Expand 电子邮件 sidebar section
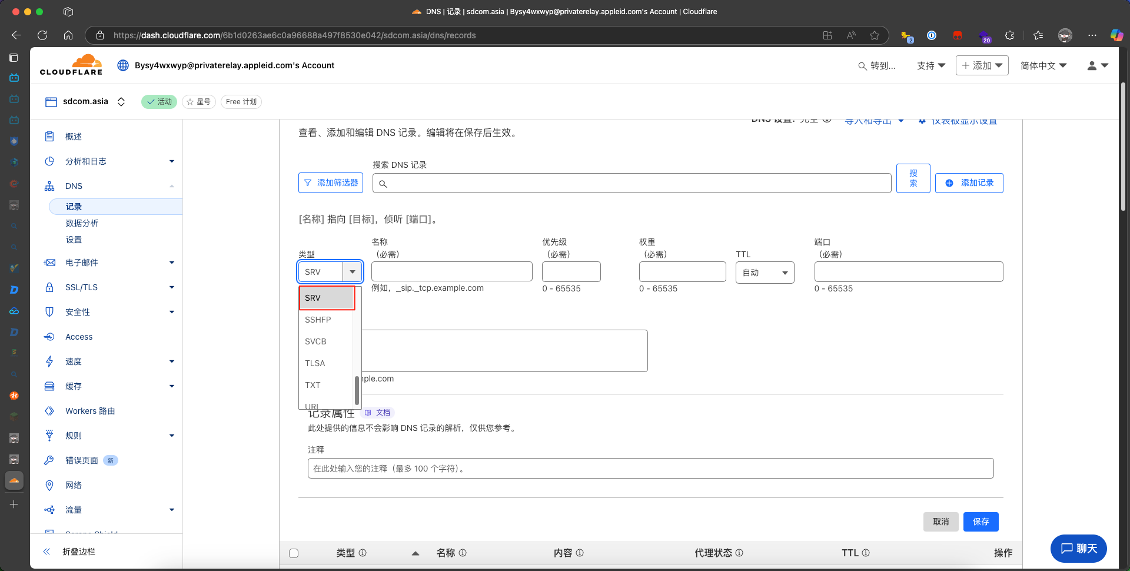The height and width of the screenshot is (571, 1130). click(x=172, y=263)
